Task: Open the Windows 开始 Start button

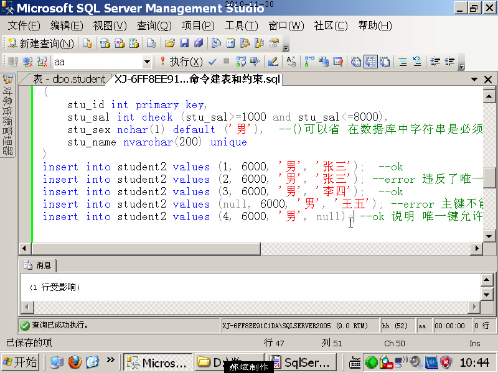Action: 20,362
